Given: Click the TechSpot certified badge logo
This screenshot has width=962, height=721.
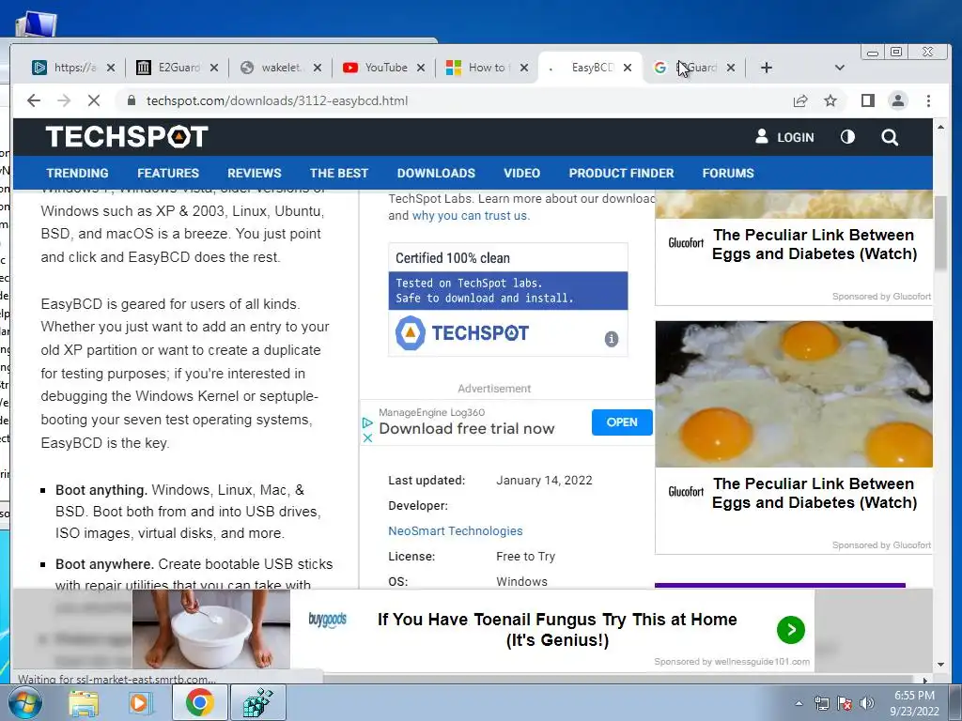Looking at the screenshot, I should (x=461, y=333).
